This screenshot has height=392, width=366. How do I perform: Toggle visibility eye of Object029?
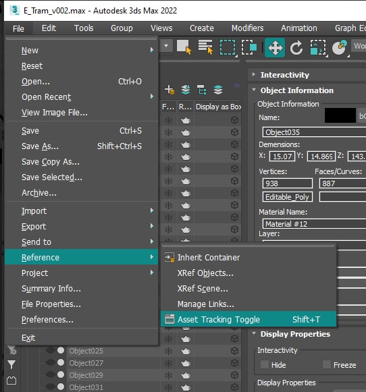coord(51,374)
